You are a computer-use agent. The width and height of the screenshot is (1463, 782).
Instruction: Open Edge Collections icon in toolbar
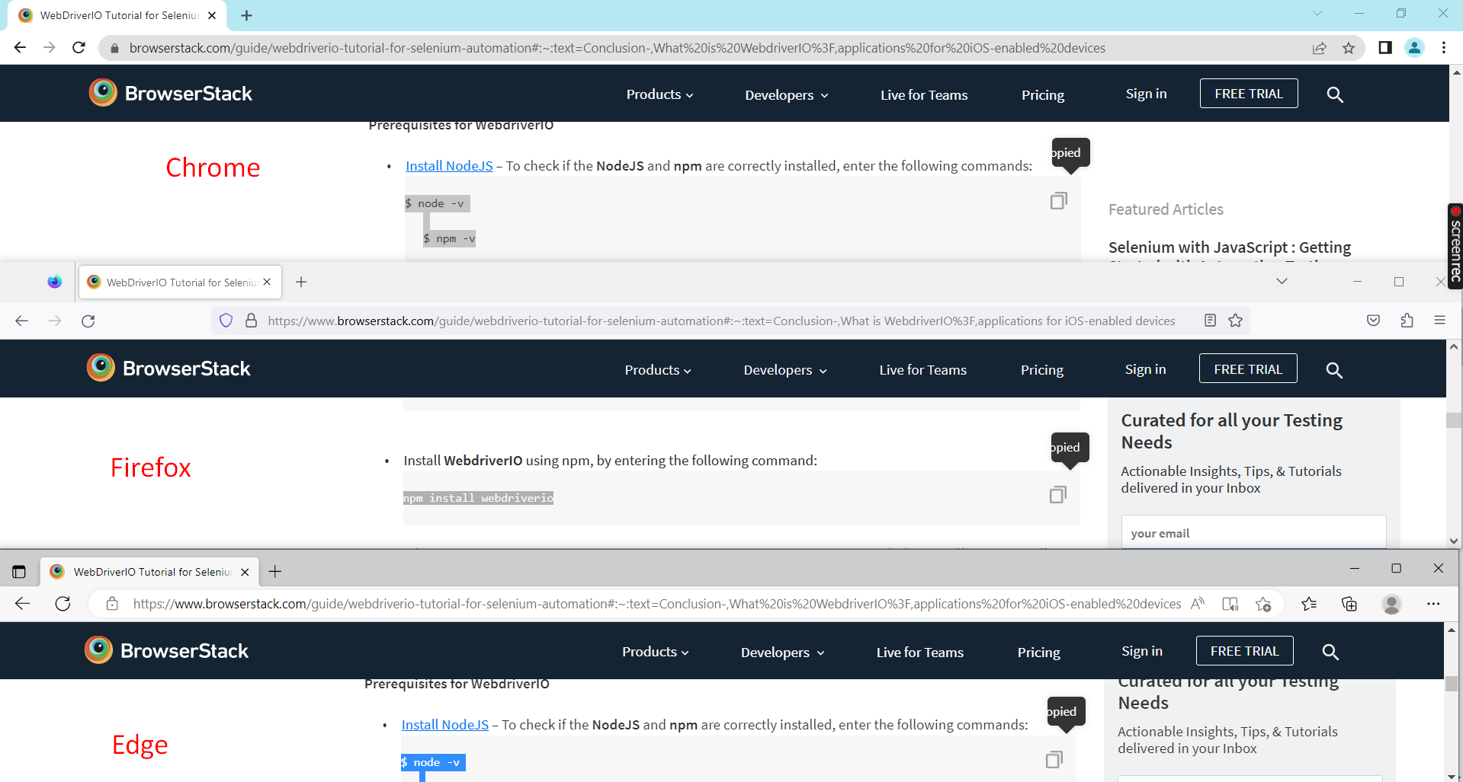pyautogui.click(x=1349, y=603)
